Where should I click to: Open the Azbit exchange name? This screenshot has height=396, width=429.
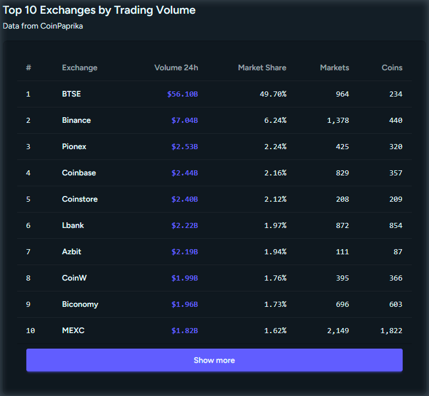71,251
